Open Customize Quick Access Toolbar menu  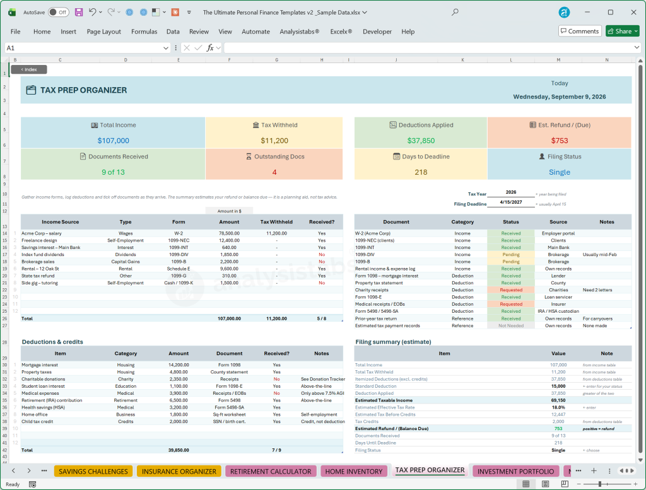(x=189, y=13)
